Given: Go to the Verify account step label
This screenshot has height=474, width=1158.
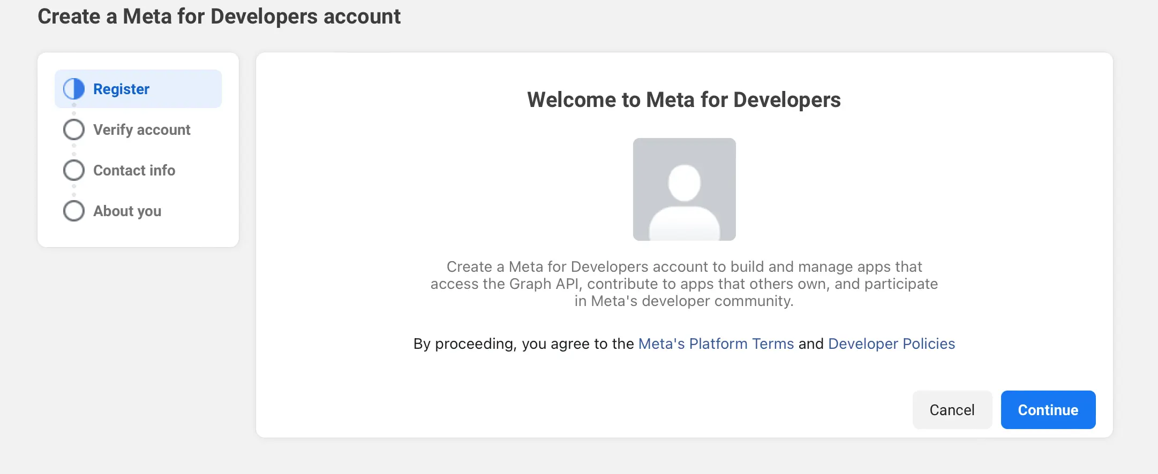Looking at the screenshot, I should tap(141, 129).
